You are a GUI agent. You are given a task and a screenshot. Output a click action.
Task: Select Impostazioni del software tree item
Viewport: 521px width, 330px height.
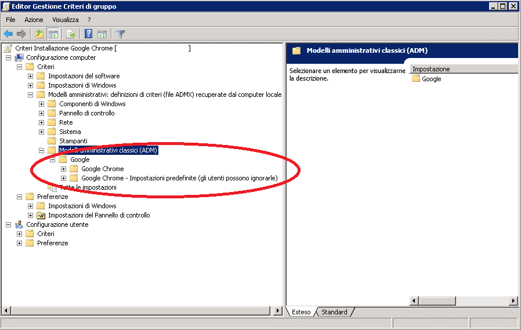click(84, 76)
